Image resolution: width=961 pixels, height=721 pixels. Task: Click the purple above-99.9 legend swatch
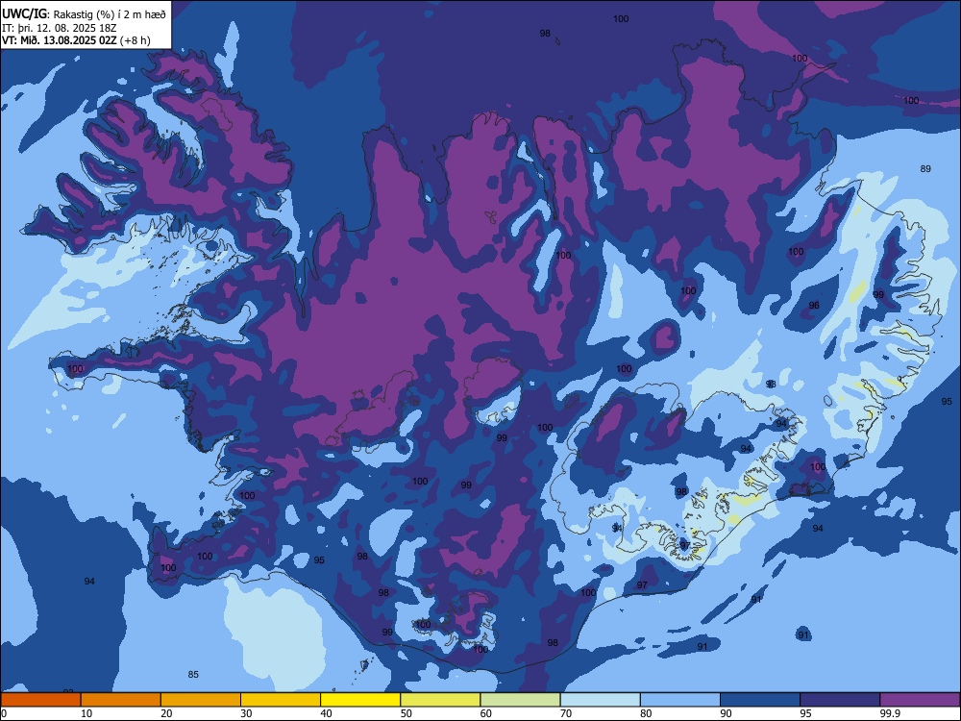[x=920, y=700]
